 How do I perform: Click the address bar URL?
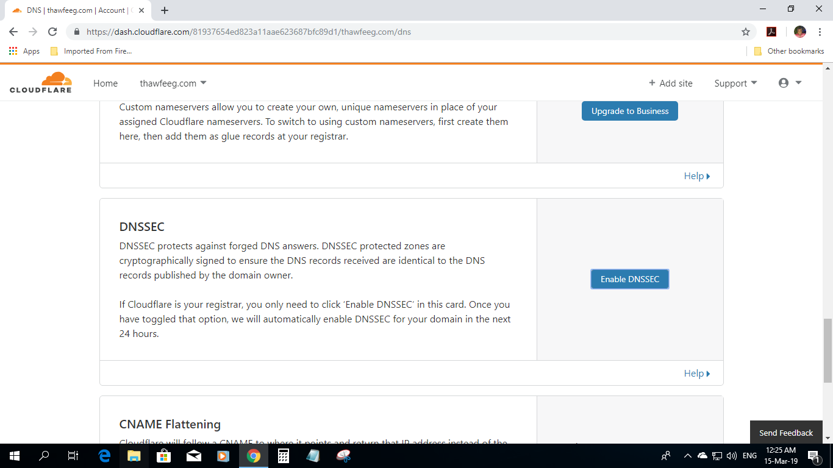tap(248, 32)
